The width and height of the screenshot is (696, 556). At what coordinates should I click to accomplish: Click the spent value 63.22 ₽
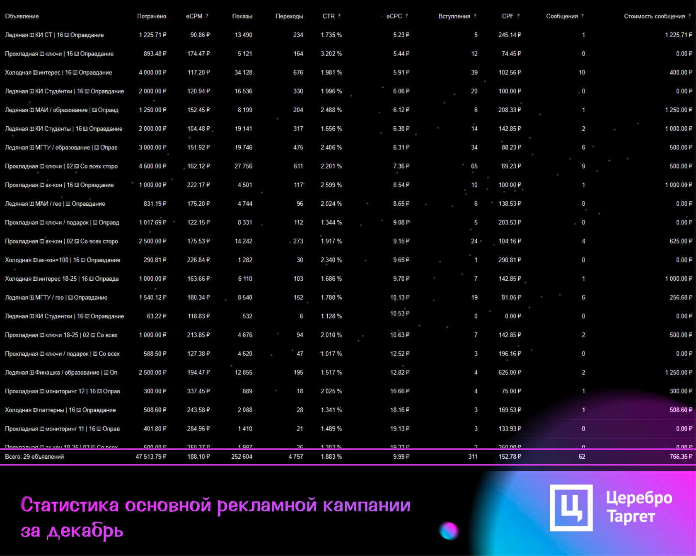pos(157,316)
